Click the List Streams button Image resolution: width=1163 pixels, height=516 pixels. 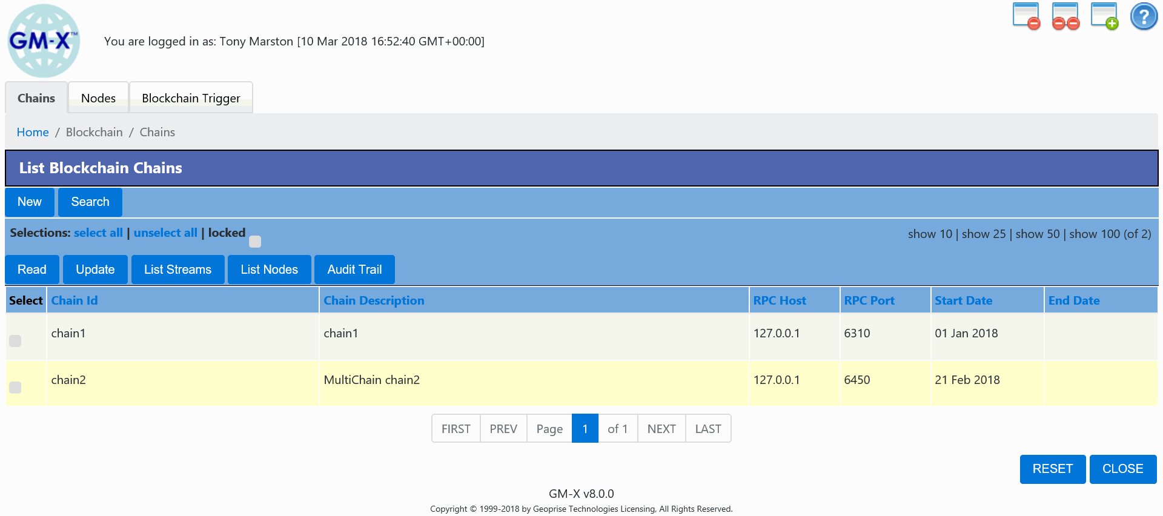pyautogui.click(x=177, y=270)
